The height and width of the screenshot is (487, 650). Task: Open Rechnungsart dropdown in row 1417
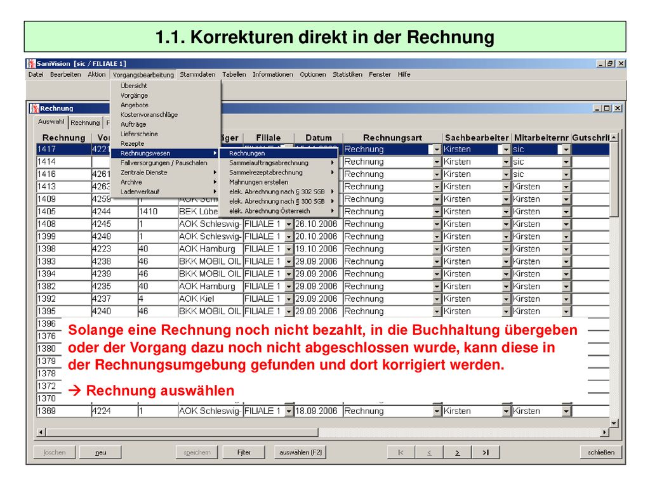pos(437,150)
